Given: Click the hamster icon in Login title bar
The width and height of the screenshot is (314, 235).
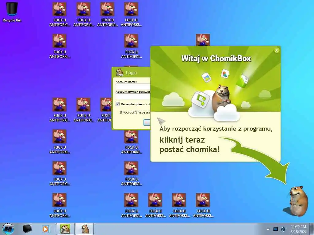Looking at the screenshot, I should pos(120,72).
